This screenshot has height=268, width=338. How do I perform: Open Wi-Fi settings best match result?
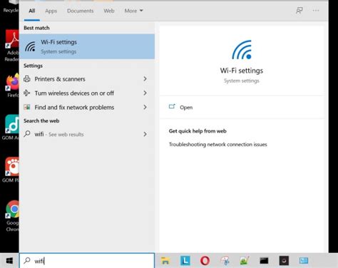click(87, 46)
